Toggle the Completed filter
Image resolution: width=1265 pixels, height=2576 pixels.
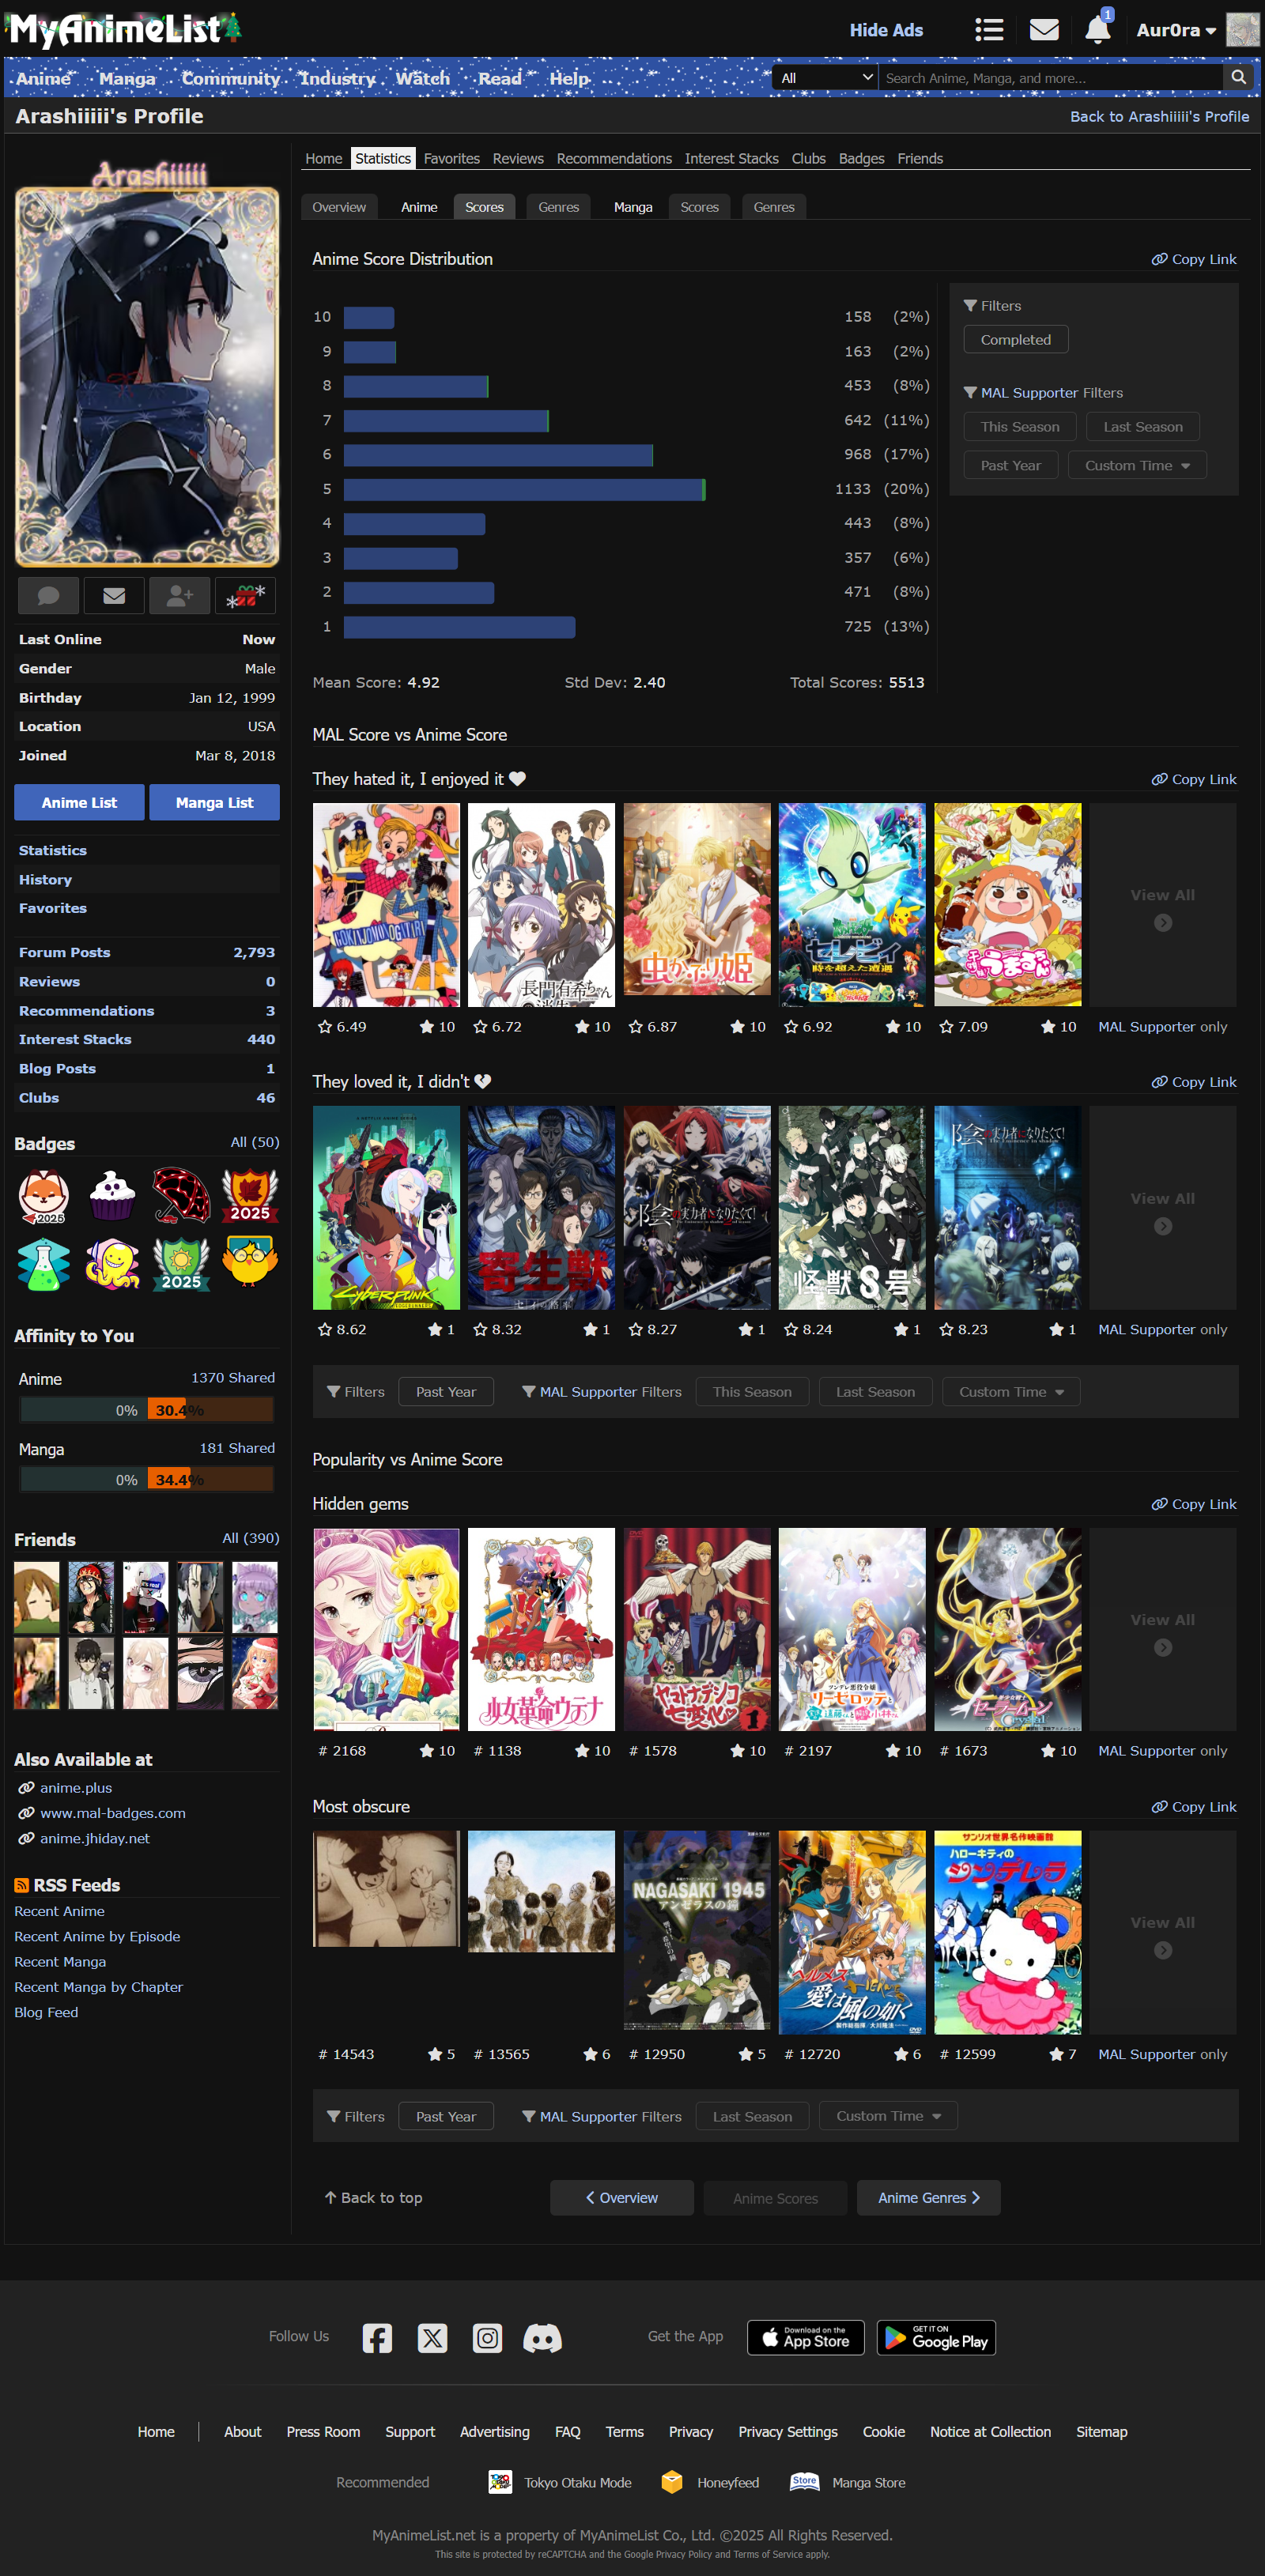coord(1015,339)
